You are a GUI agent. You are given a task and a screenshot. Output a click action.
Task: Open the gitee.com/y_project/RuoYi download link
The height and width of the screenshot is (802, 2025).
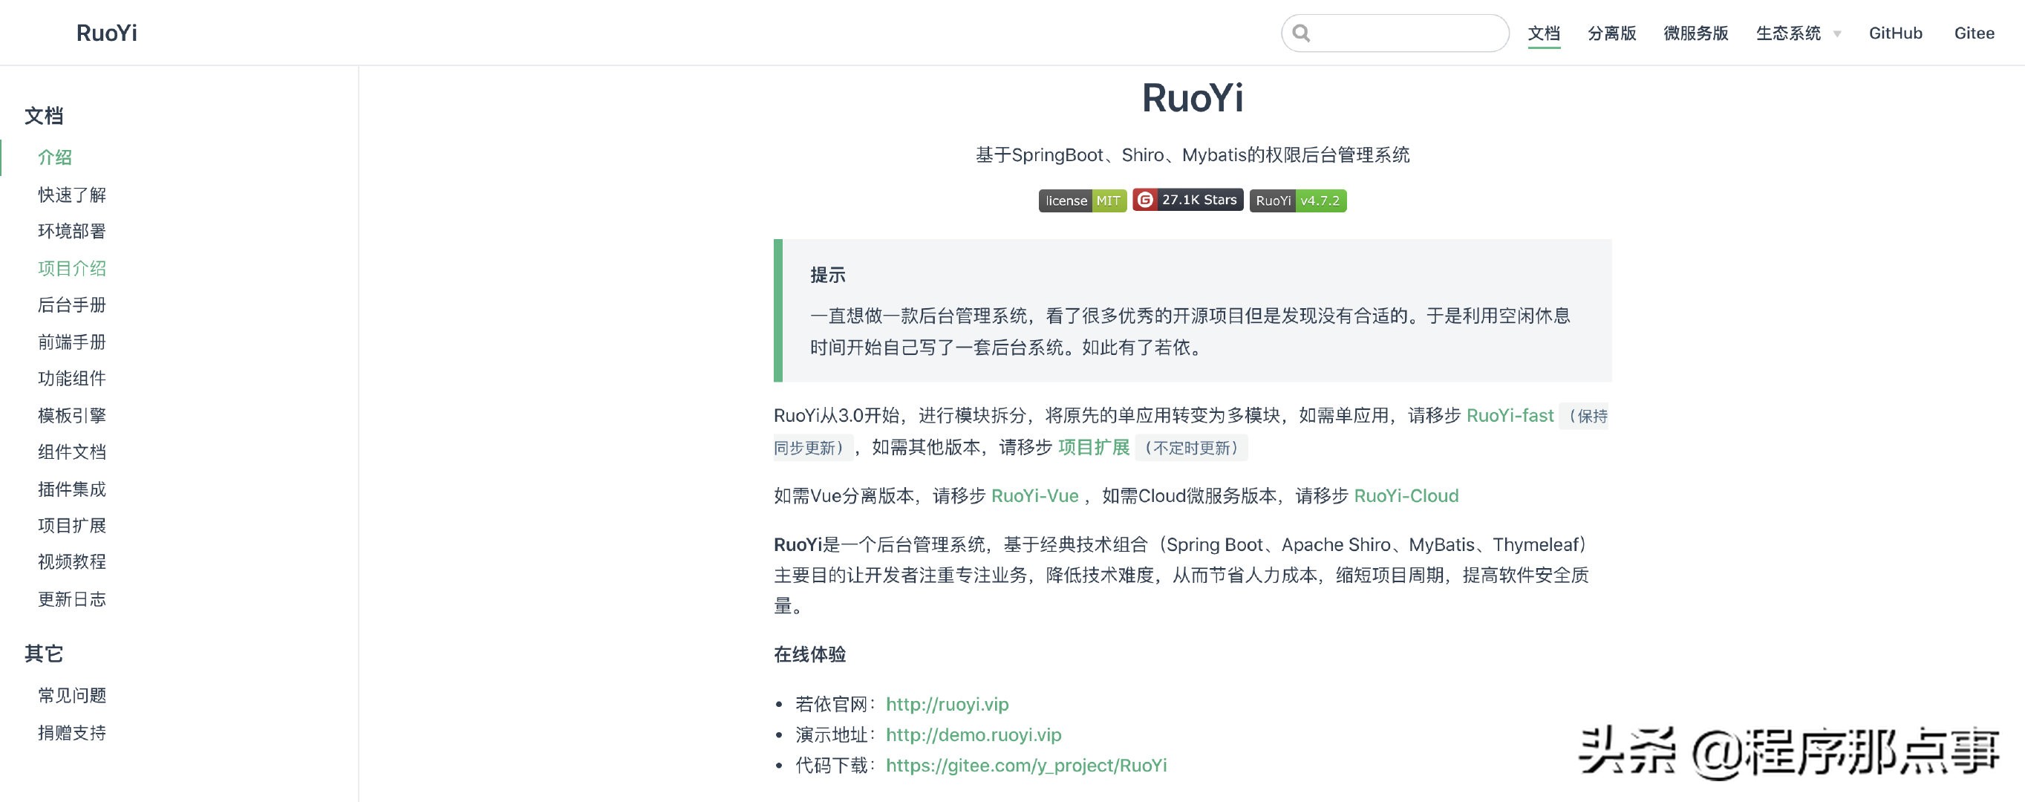point(1025,765)
